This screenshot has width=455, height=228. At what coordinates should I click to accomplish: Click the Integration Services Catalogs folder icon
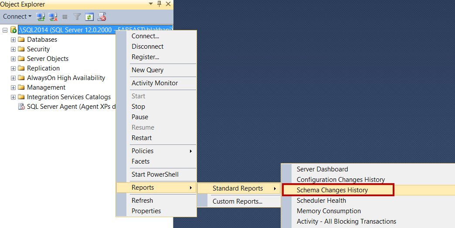click(x=21, y=97)
